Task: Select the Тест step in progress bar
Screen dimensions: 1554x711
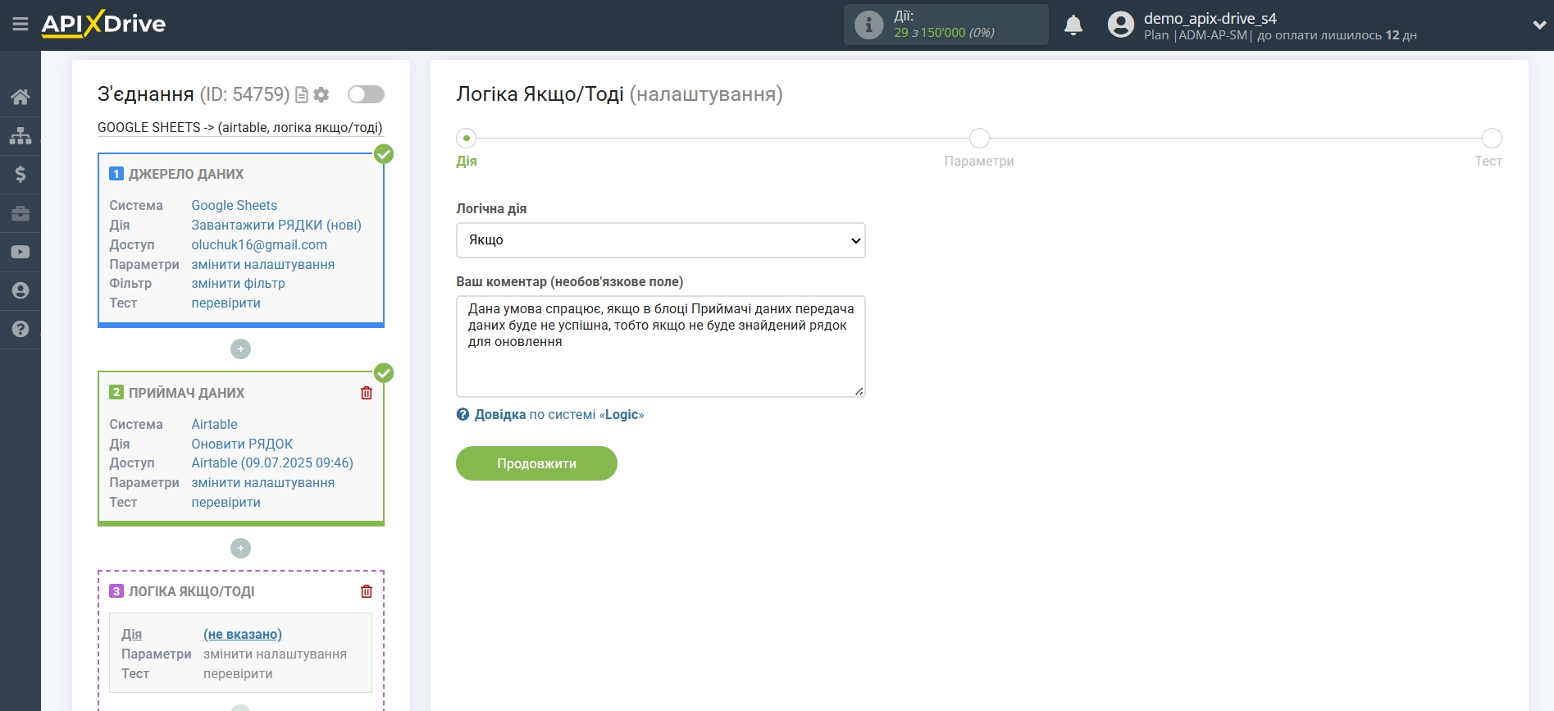Action: (1492, 139)
